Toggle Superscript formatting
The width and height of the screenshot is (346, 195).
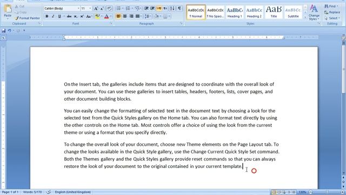[82, 16]
